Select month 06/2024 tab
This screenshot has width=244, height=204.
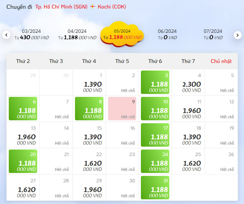[x=167, y=34]
